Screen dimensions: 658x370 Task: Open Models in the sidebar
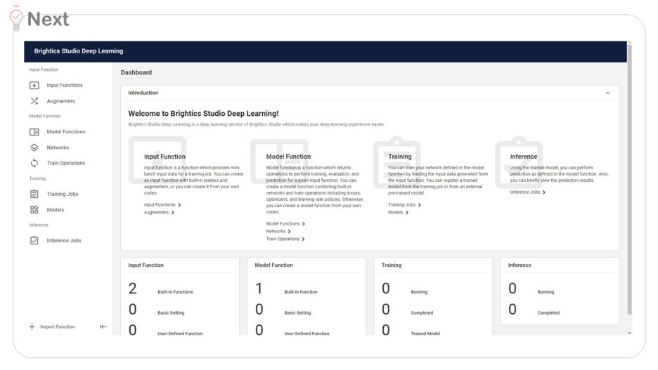(56, 209)
